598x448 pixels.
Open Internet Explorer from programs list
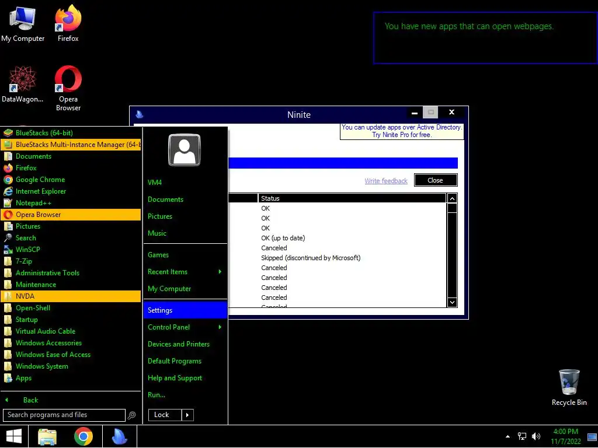71,191
